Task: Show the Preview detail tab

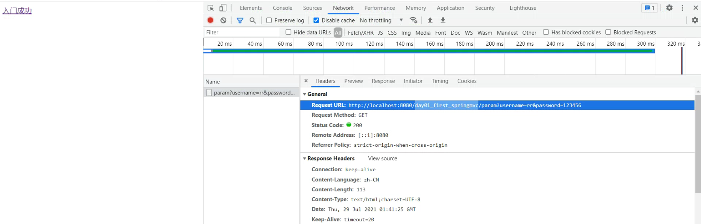Action: coord(353,81)
